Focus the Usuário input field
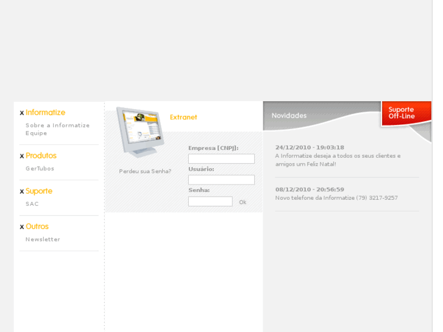Viewport: 443px width, 332px height. click(222, 180)
